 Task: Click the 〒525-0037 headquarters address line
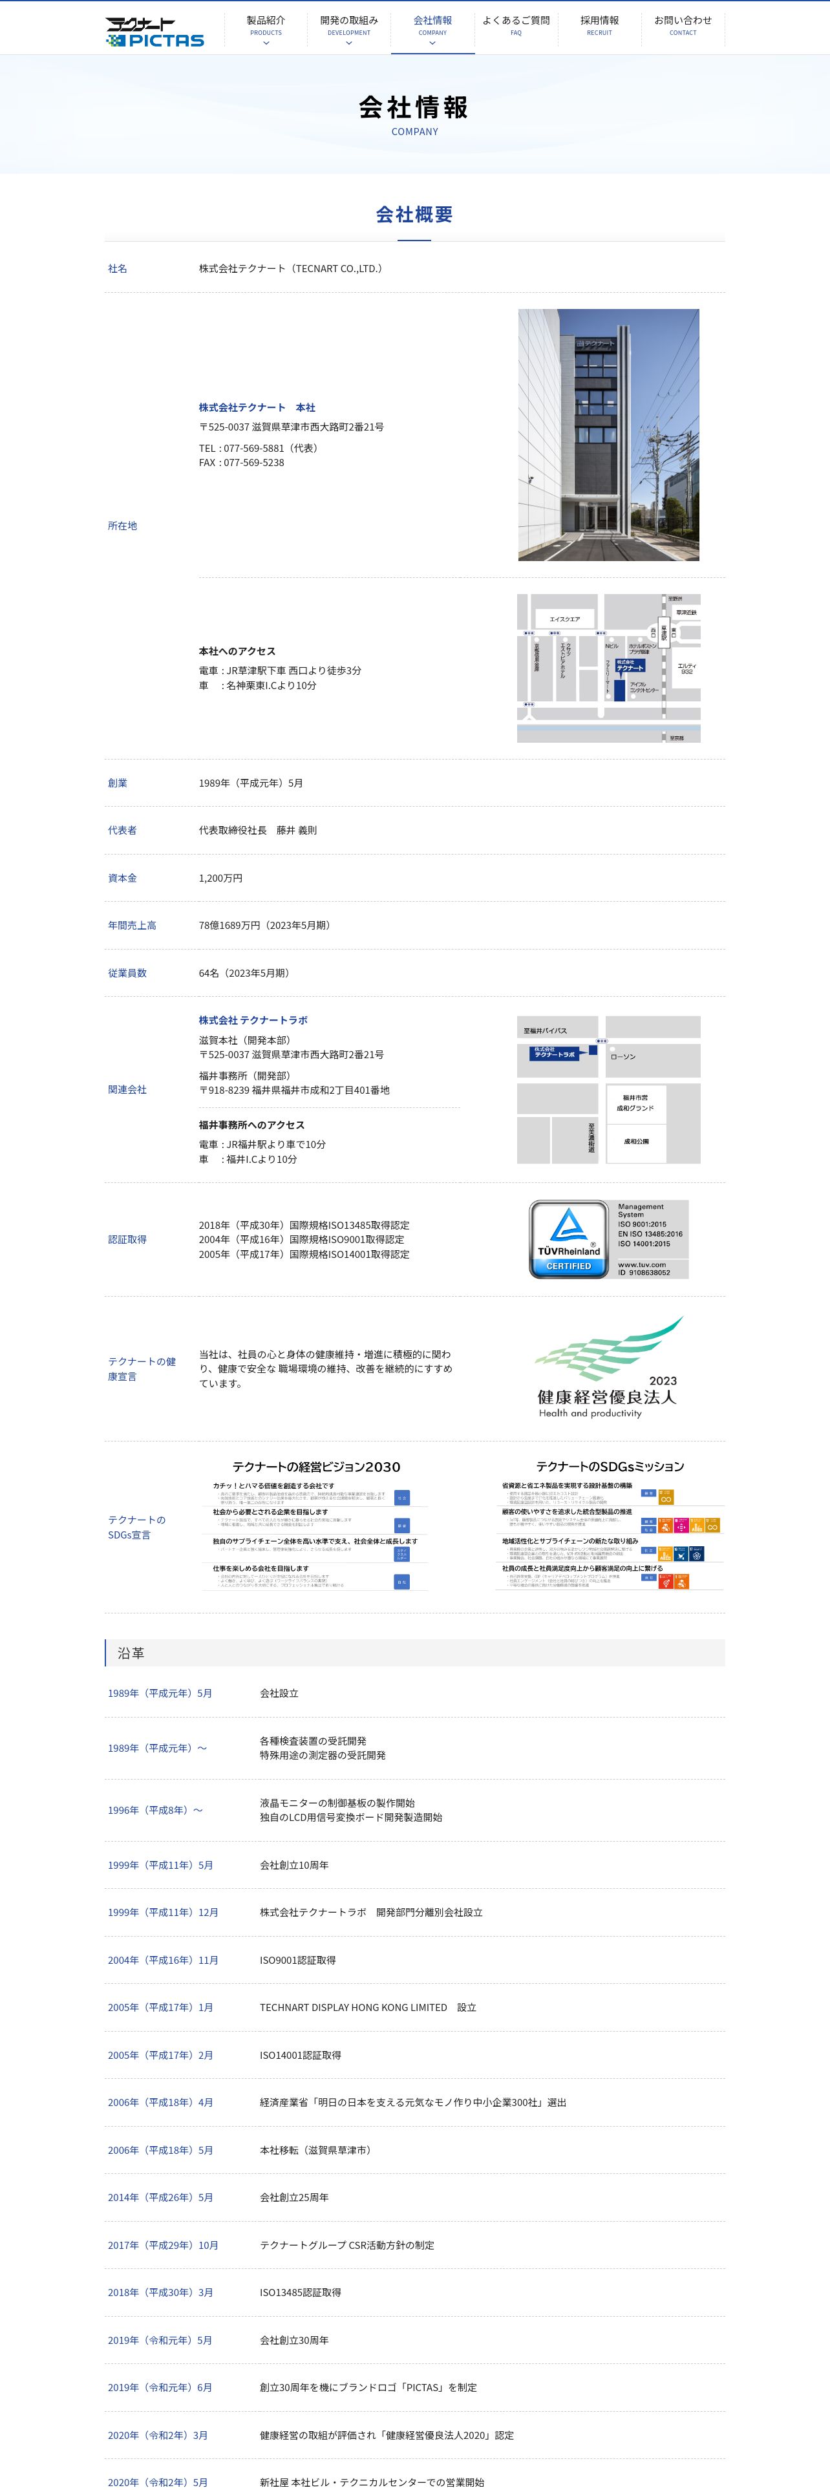(291, 427)
